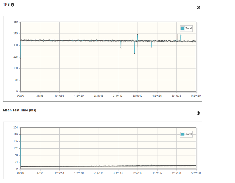Click the 5:59:30 x-axis label on Mean Test Time chart
The height and width of the screenshot is (183, 235).
[196, 173]
